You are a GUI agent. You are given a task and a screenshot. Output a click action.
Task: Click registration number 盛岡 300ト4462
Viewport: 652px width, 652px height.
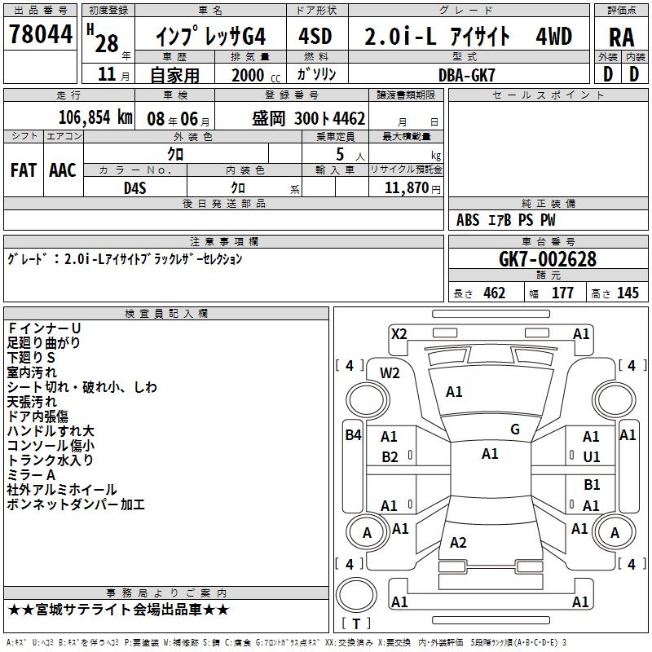pyautogui.click(x=309, y=119)
